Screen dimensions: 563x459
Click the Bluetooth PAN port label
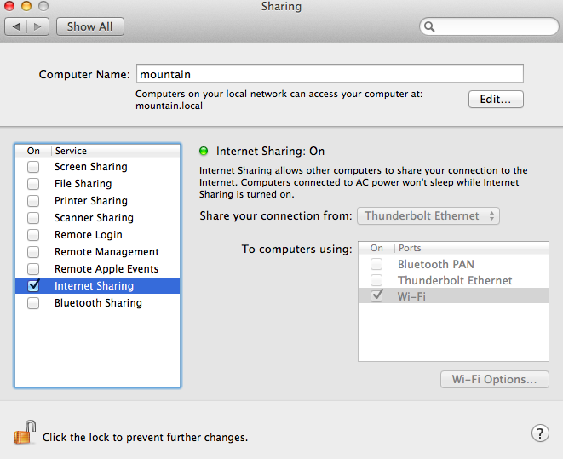(436, 265)
